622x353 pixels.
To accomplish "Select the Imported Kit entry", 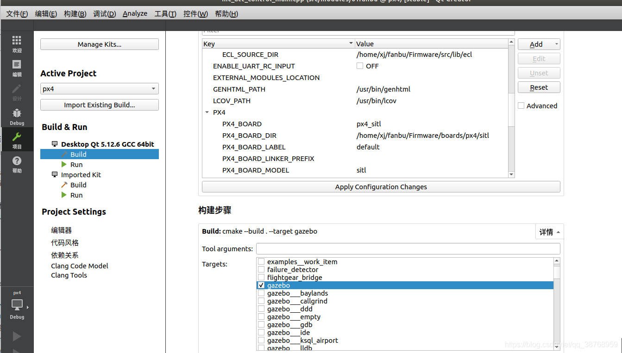I will 81,174.
